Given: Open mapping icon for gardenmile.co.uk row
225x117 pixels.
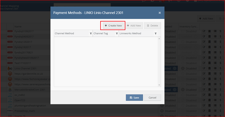Looking at the screenshot, I should point(209,74).
